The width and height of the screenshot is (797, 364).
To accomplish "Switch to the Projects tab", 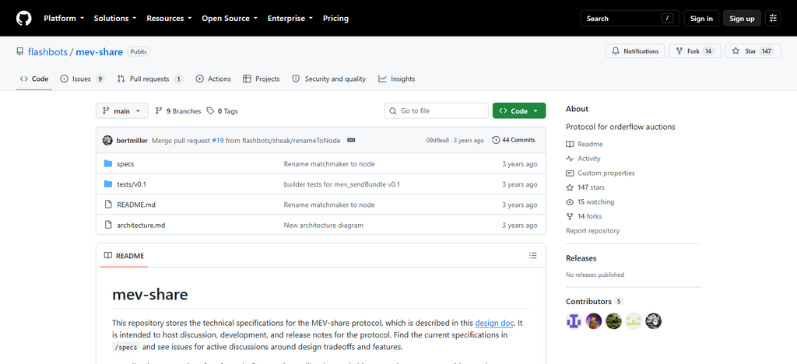I will (262, 79).
